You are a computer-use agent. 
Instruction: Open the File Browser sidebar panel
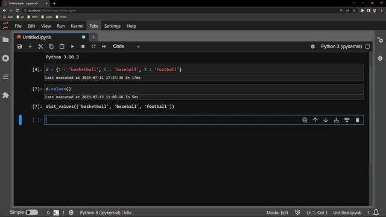tap(5, 40)
